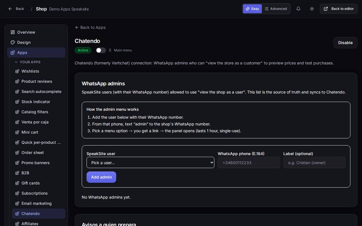
Task: Click the Venta por caja app icon
Action: [17, 122]
